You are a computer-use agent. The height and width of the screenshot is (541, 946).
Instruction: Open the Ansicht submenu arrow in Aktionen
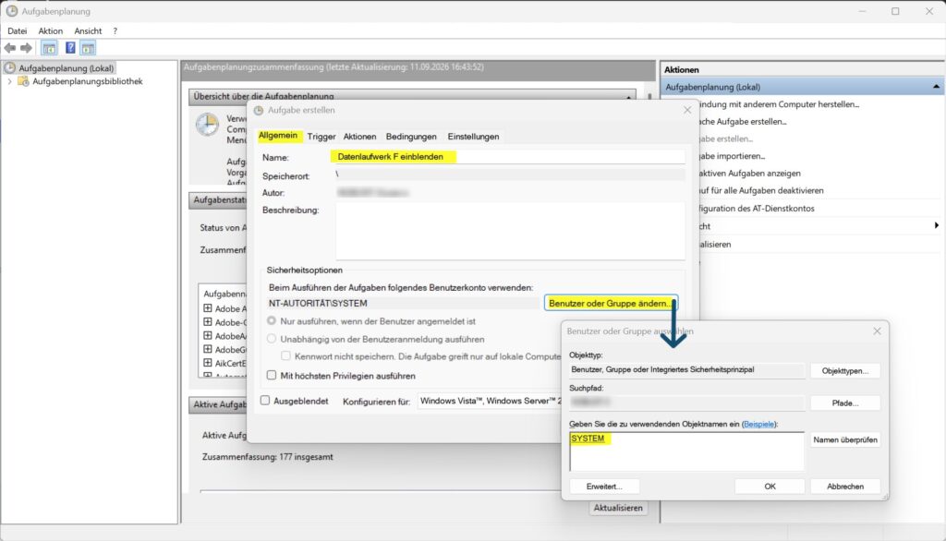coord(937,225)
